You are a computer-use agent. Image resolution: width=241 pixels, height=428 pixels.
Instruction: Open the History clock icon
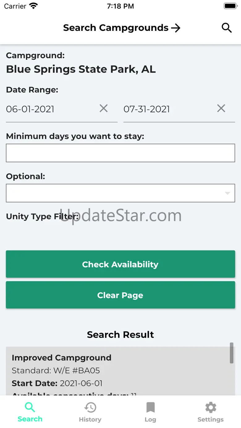point(90,407)
